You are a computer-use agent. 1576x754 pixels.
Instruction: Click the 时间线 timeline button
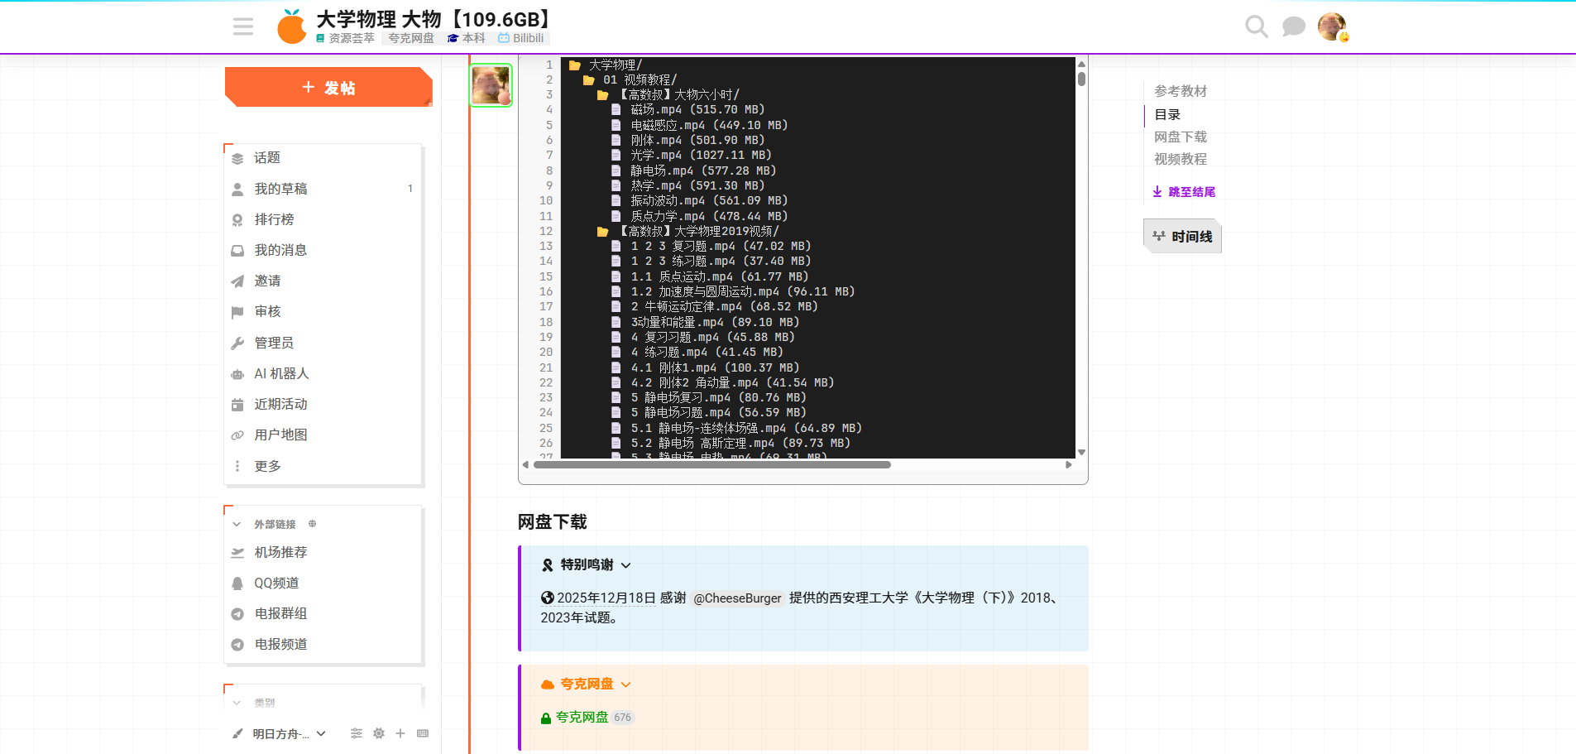[x=1182, y=237]
